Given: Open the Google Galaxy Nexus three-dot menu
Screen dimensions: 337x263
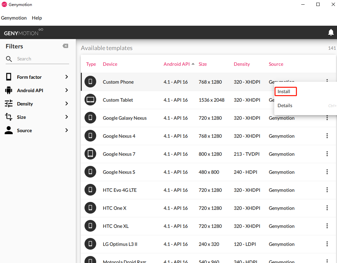Looking at the screenshot, I should click(x=327, y=118).
